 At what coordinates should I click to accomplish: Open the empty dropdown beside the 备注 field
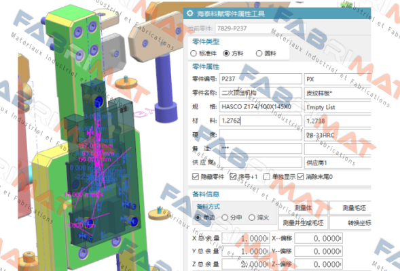338,148
